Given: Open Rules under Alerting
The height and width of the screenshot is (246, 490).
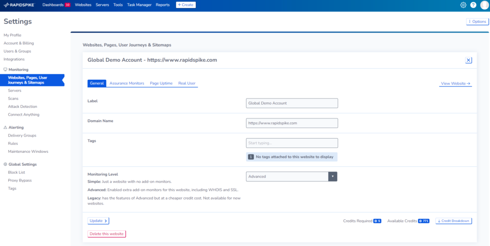Looking at the screenshot, I should coord(13,144).
